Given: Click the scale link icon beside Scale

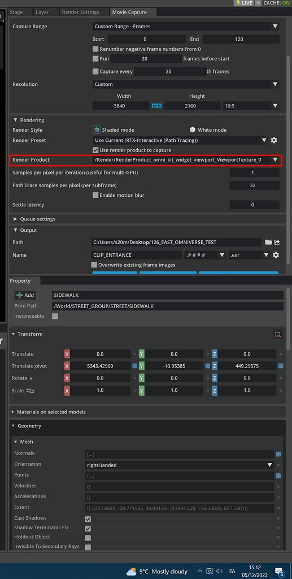Looking at the screenshot, I should point(30,391).
